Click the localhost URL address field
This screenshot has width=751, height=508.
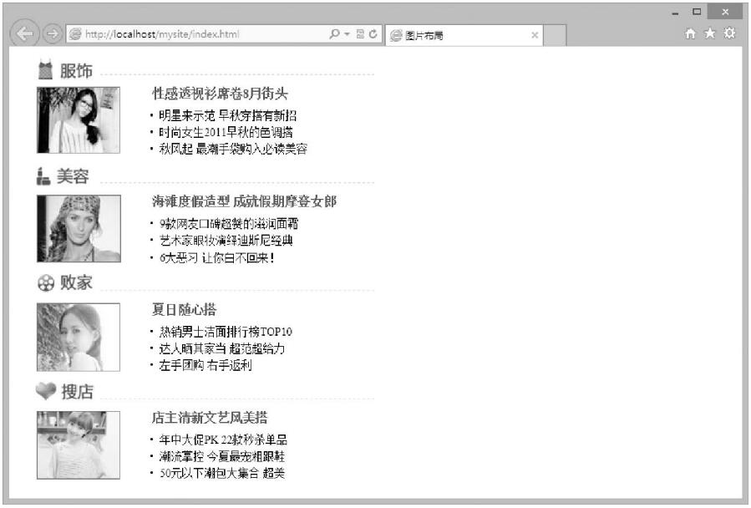[x=200, y=34]
